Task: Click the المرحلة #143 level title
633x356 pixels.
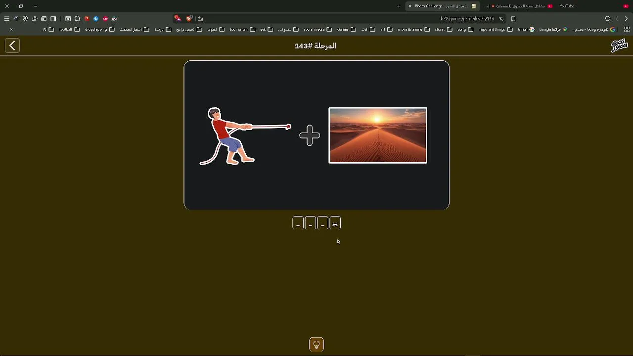Action: point(316,45)
